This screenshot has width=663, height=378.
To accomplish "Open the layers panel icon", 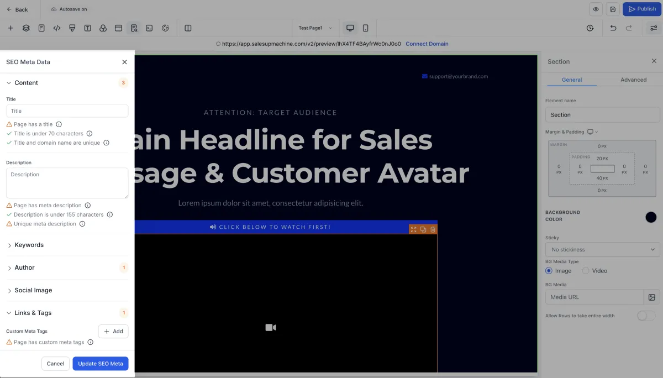I will [x=26, y=28].
